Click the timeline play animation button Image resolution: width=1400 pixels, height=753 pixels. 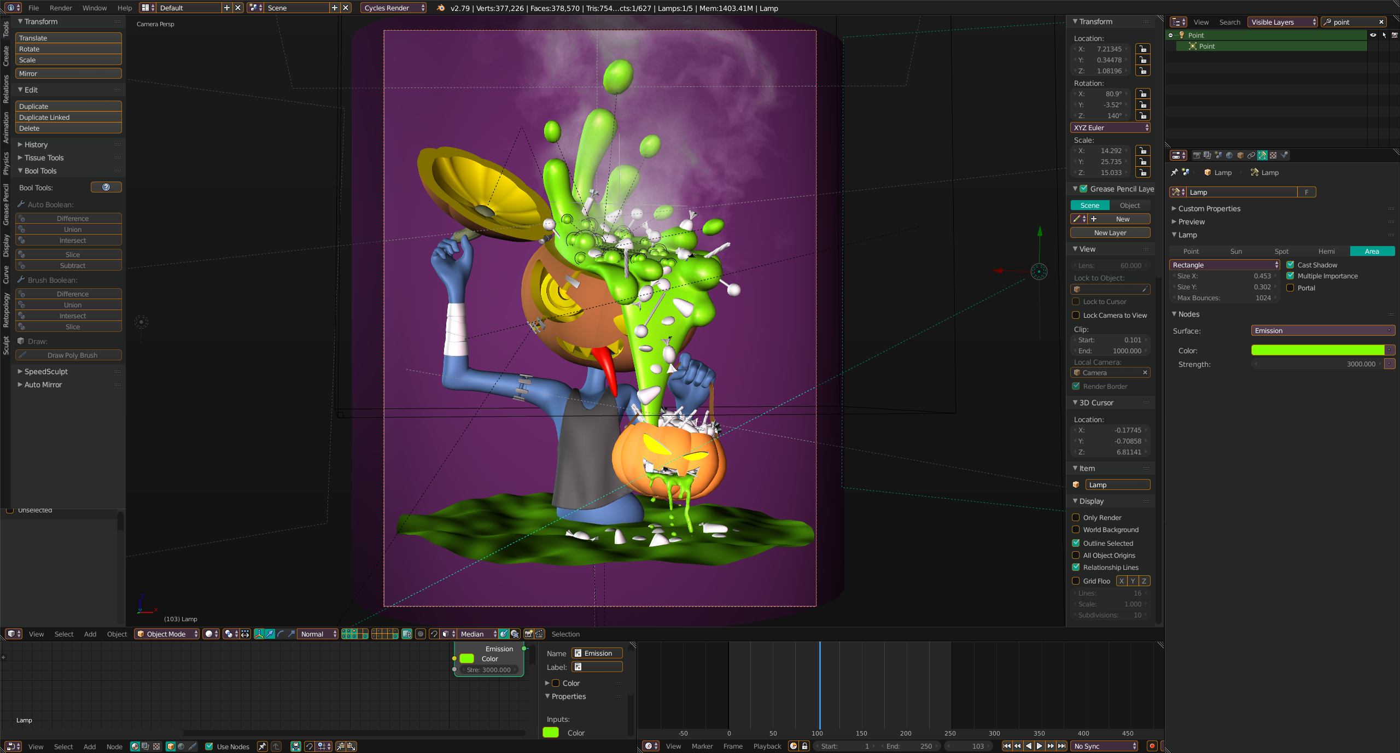(1039, 746)
